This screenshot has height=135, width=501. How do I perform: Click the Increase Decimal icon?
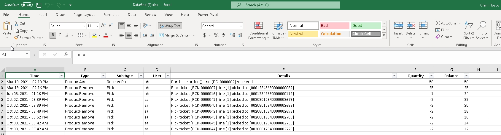pyautogui.click(x=232, y=35)
